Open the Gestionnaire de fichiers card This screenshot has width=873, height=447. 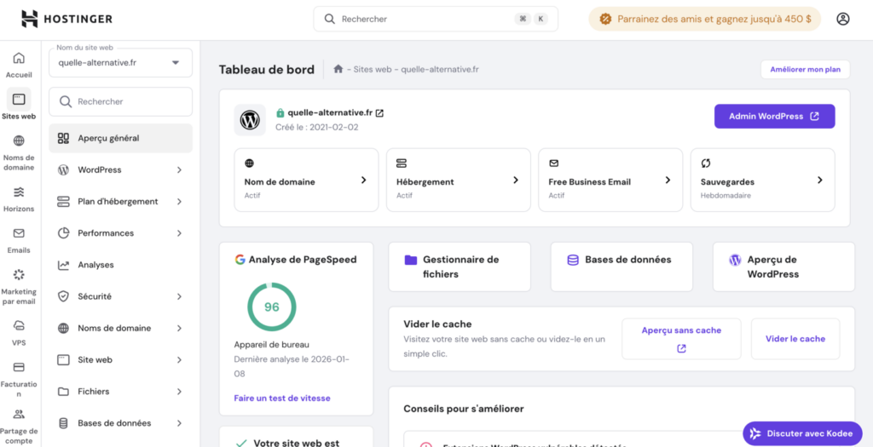click(x=460, y=266)
